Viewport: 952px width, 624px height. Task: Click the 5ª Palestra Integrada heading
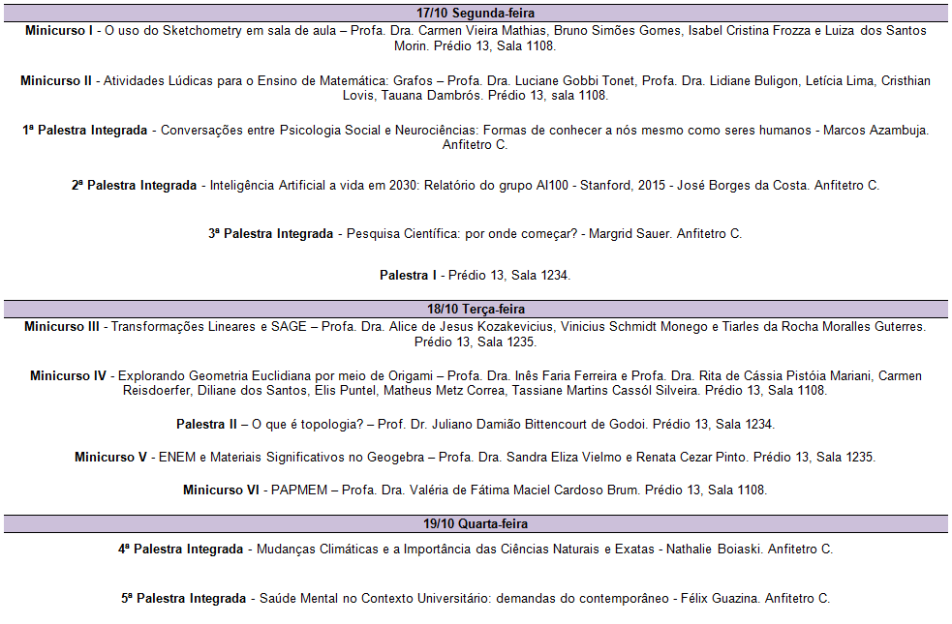(x=184, y=599)
